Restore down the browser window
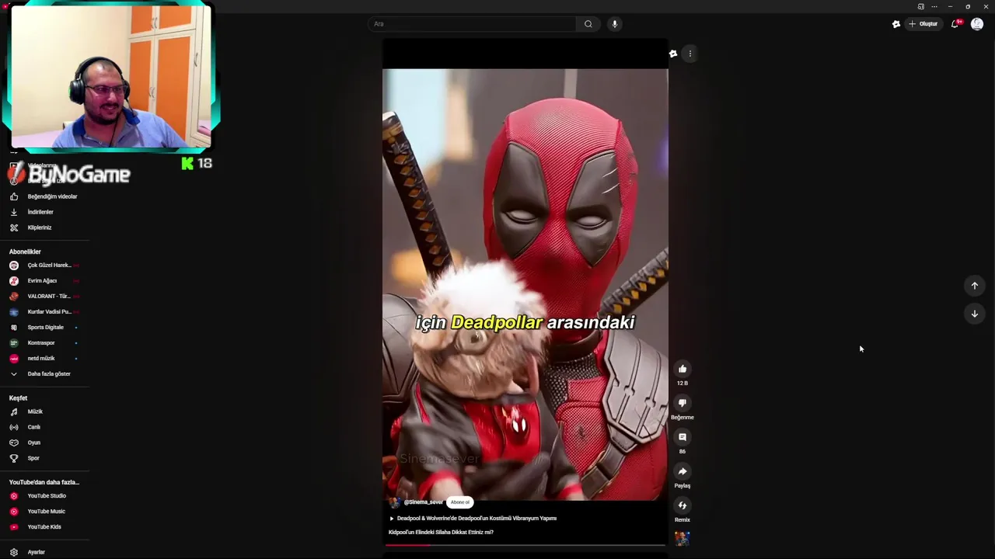This screenshot has width=995, height=559. [968, 6]
